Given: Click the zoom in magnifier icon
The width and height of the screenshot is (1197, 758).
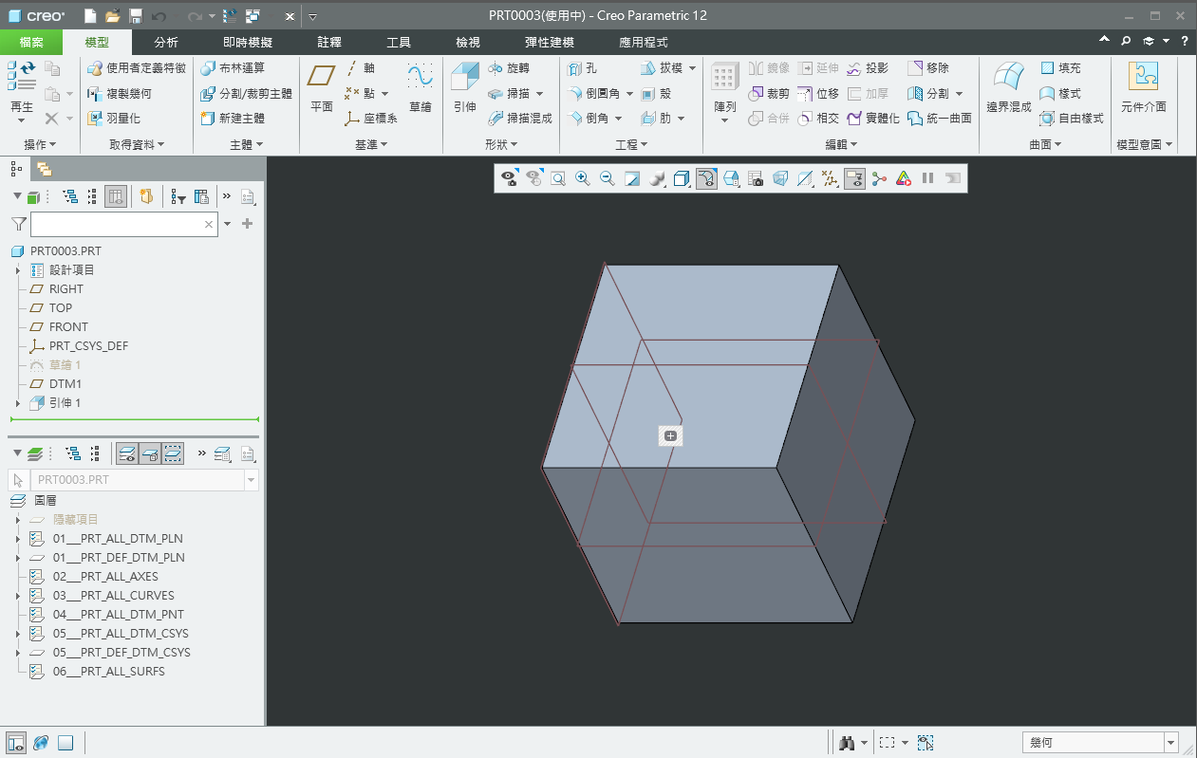Looking at the screenshot, I should coord(583,178).
